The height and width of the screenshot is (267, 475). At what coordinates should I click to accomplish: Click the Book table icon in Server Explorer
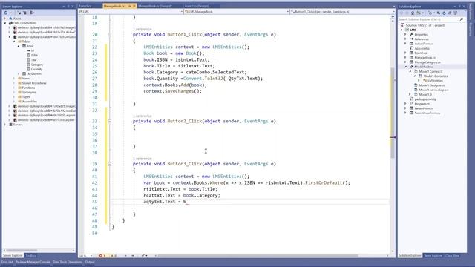24,46
